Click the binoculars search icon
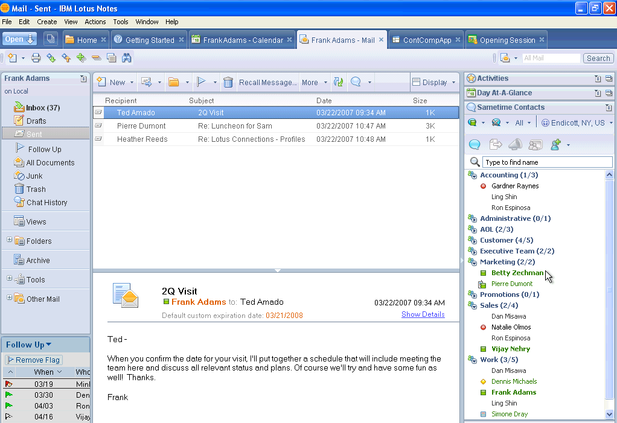 coord(127,58)
